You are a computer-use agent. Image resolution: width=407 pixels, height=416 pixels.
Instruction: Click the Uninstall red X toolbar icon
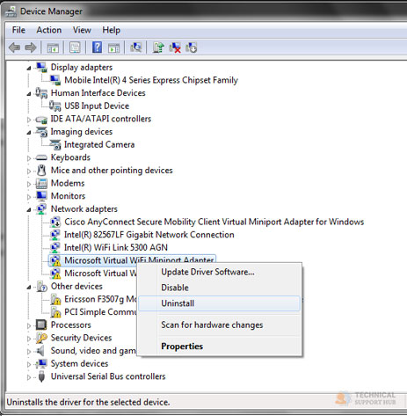coord(175,47)
